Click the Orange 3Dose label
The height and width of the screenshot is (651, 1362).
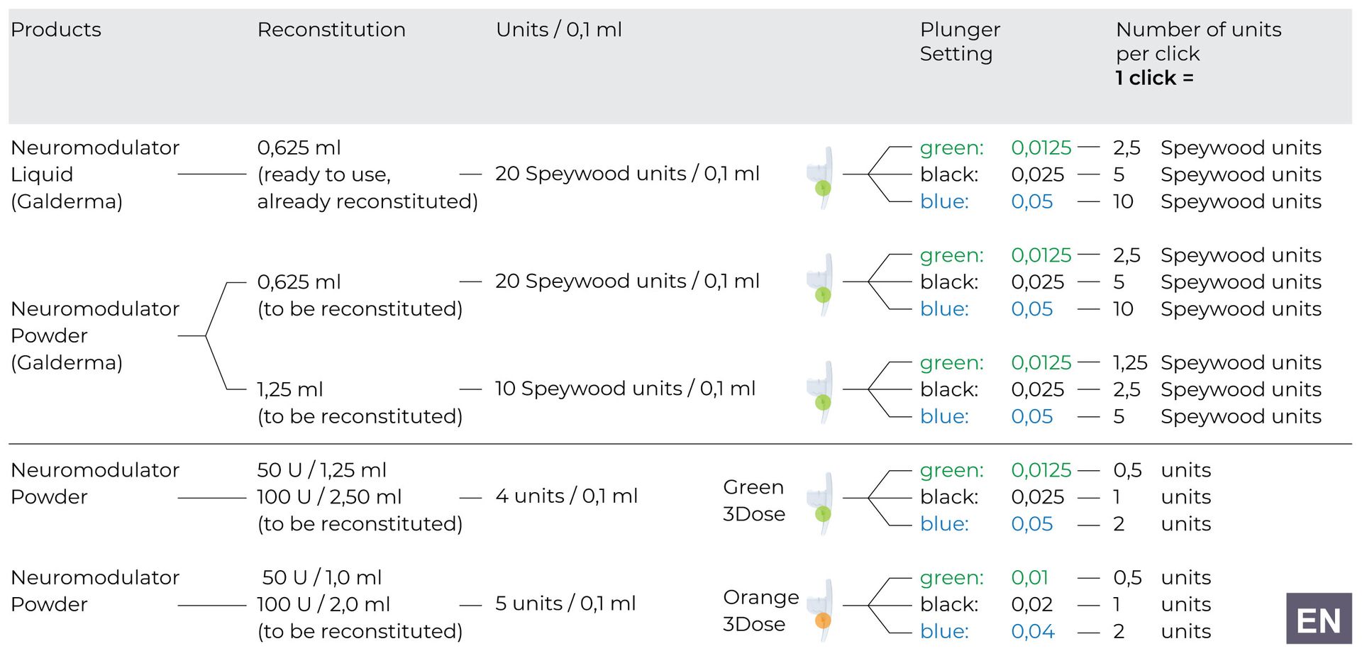[760, 611]
